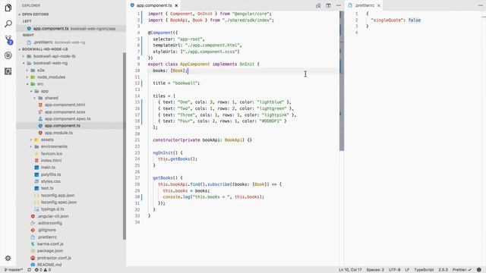Open the Explorer view in activity bar
Screen dimensions: 486x273
(8, 8)
